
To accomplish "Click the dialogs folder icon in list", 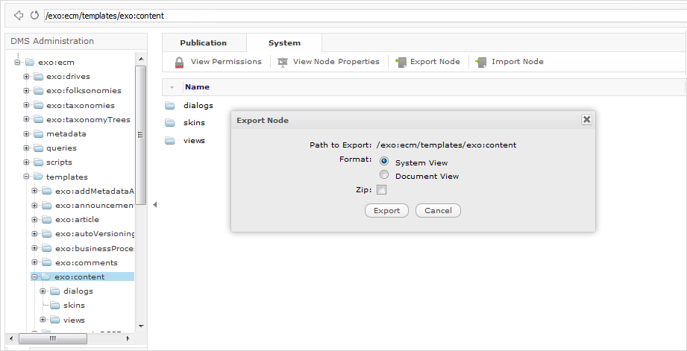I will point(170,106).
